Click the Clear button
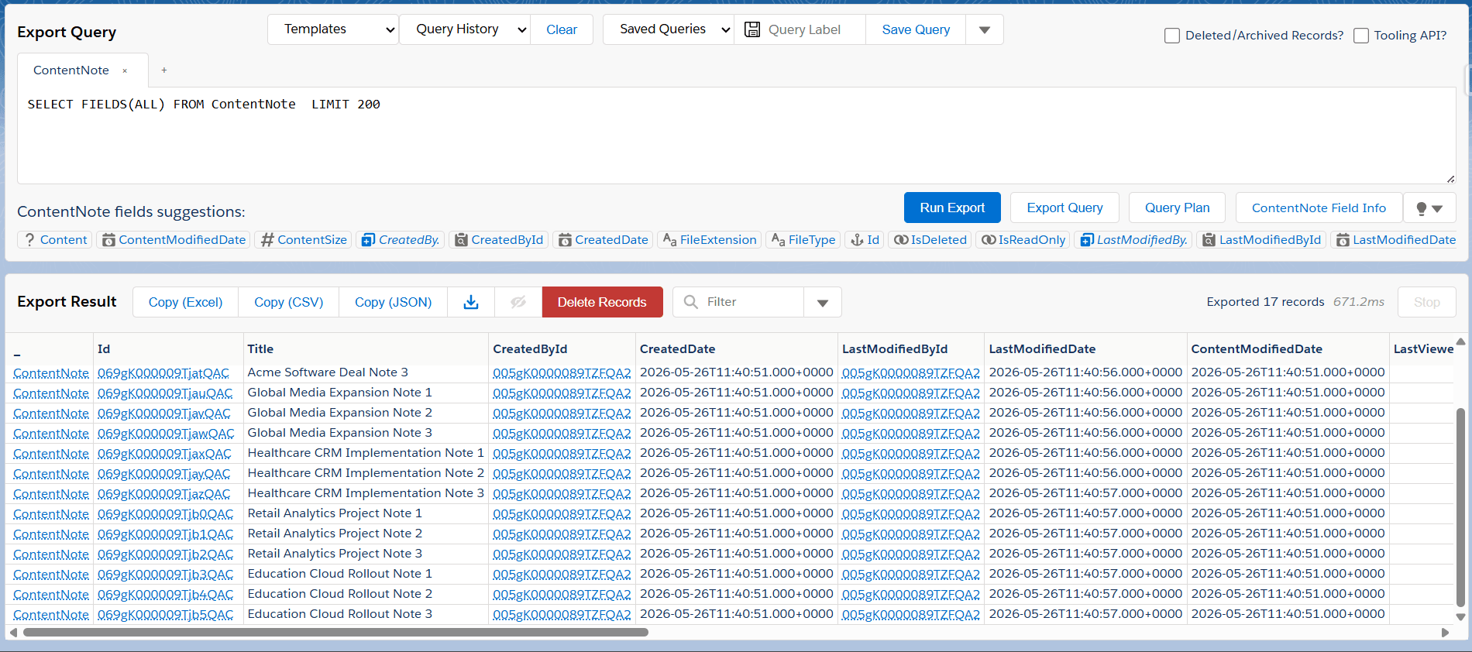The height and width of the screenshot is (652, 1472). [562, 29]
